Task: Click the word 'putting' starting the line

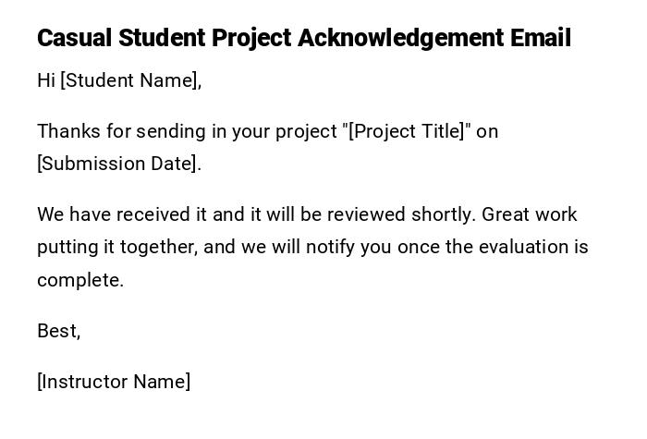Action: [x=65, y=247]
